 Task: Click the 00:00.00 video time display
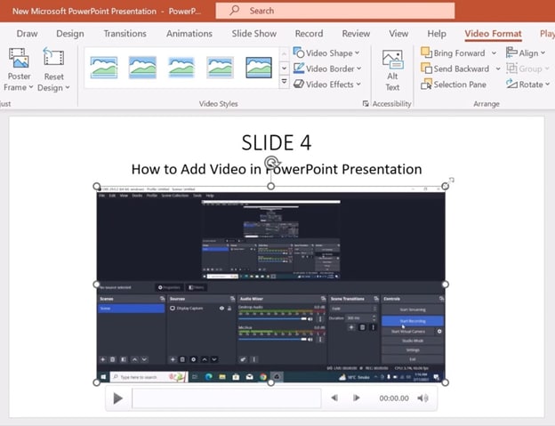394,398
